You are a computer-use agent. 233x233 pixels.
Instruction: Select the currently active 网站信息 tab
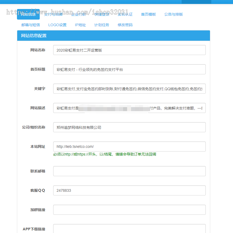coord(28,14)
